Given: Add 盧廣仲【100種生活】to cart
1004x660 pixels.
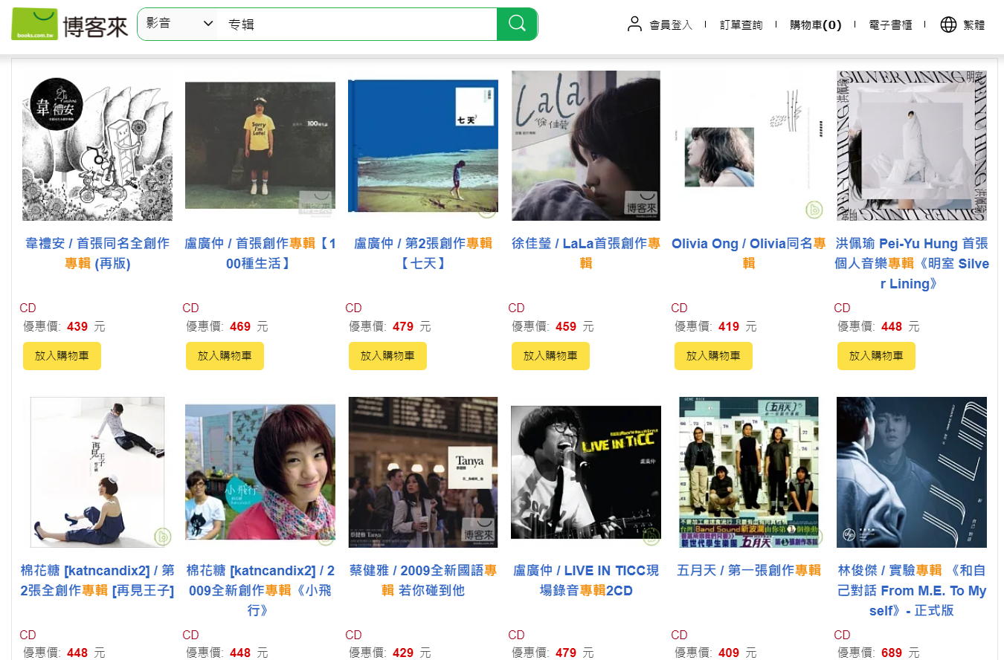Looking at the screenshot, I should [x=225, y=356].
